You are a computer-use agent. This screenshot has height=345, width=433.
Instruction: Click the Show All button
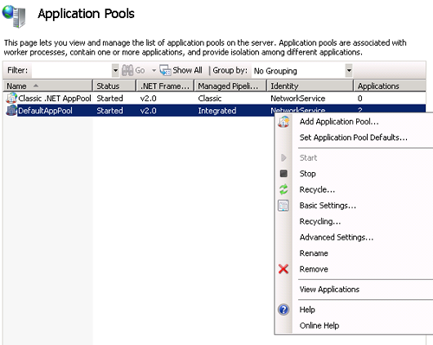(181, 70)
